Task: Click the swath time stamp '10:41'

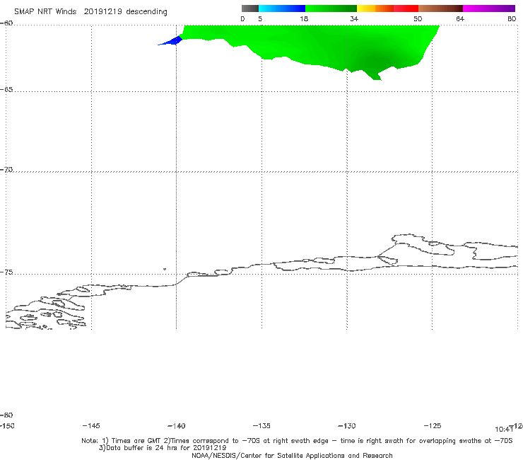Action: [x=504, y=430]
